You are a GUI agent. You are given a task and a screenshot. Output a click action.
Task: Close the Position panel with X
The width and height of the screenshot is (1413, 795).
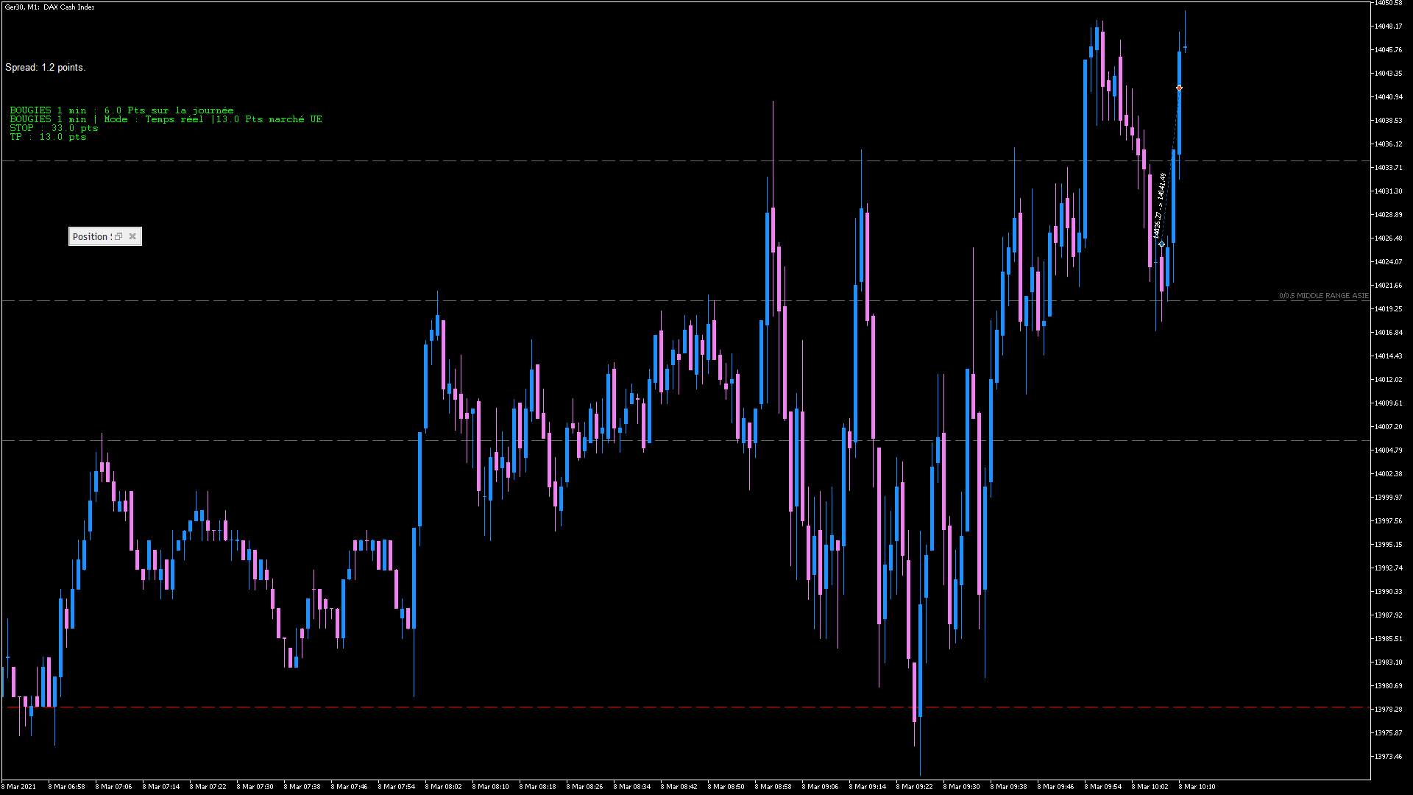(x=132, y=236)
